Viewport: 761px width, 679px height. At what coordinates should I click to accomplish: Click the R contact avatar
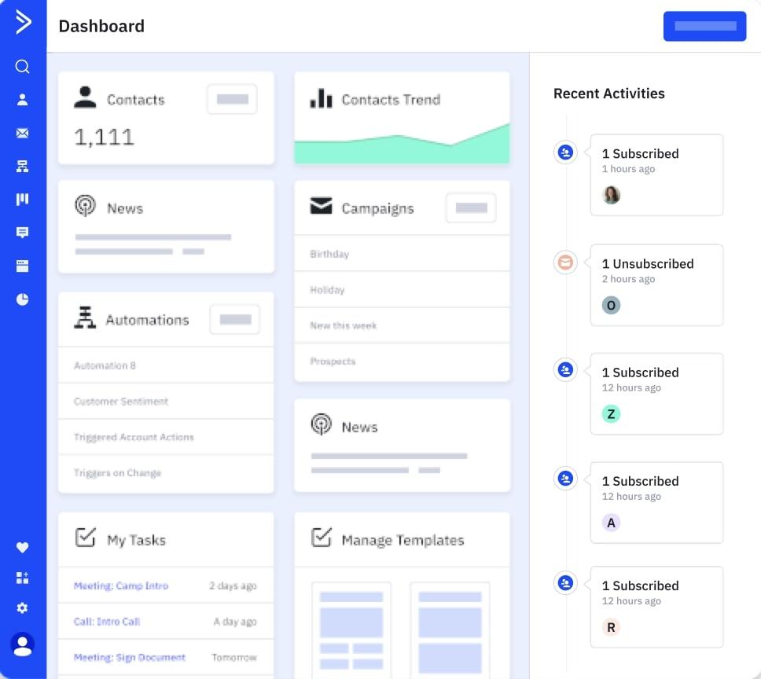611,627
